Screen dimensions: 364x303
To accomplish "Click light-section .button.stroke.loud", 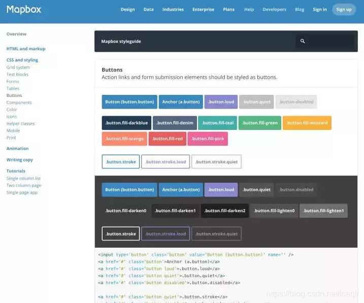I will (166, 162).
